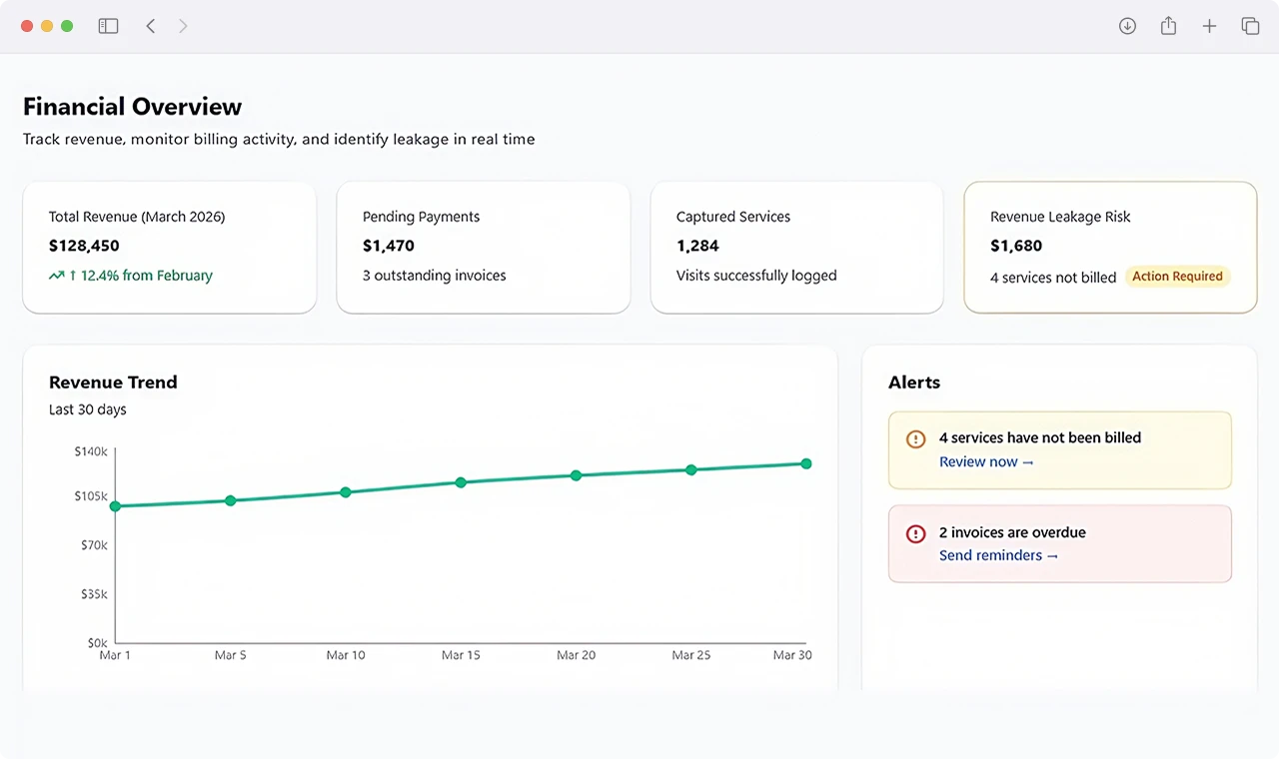
Task: Click the Alerts panel heading
Action: pyautogui.click(x=914, y=382)
